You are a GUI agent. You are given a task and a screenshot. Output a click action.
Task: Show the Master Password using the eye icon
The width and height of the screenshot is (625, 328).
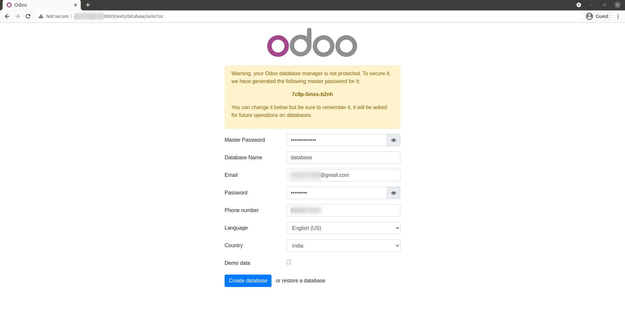point(394,140)
